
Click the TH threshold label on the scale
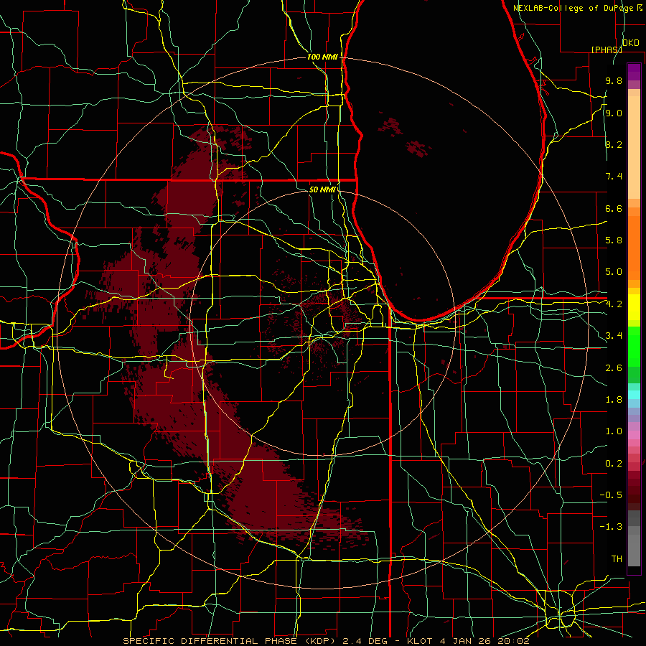pyautogui.click(x=617, y=559)
